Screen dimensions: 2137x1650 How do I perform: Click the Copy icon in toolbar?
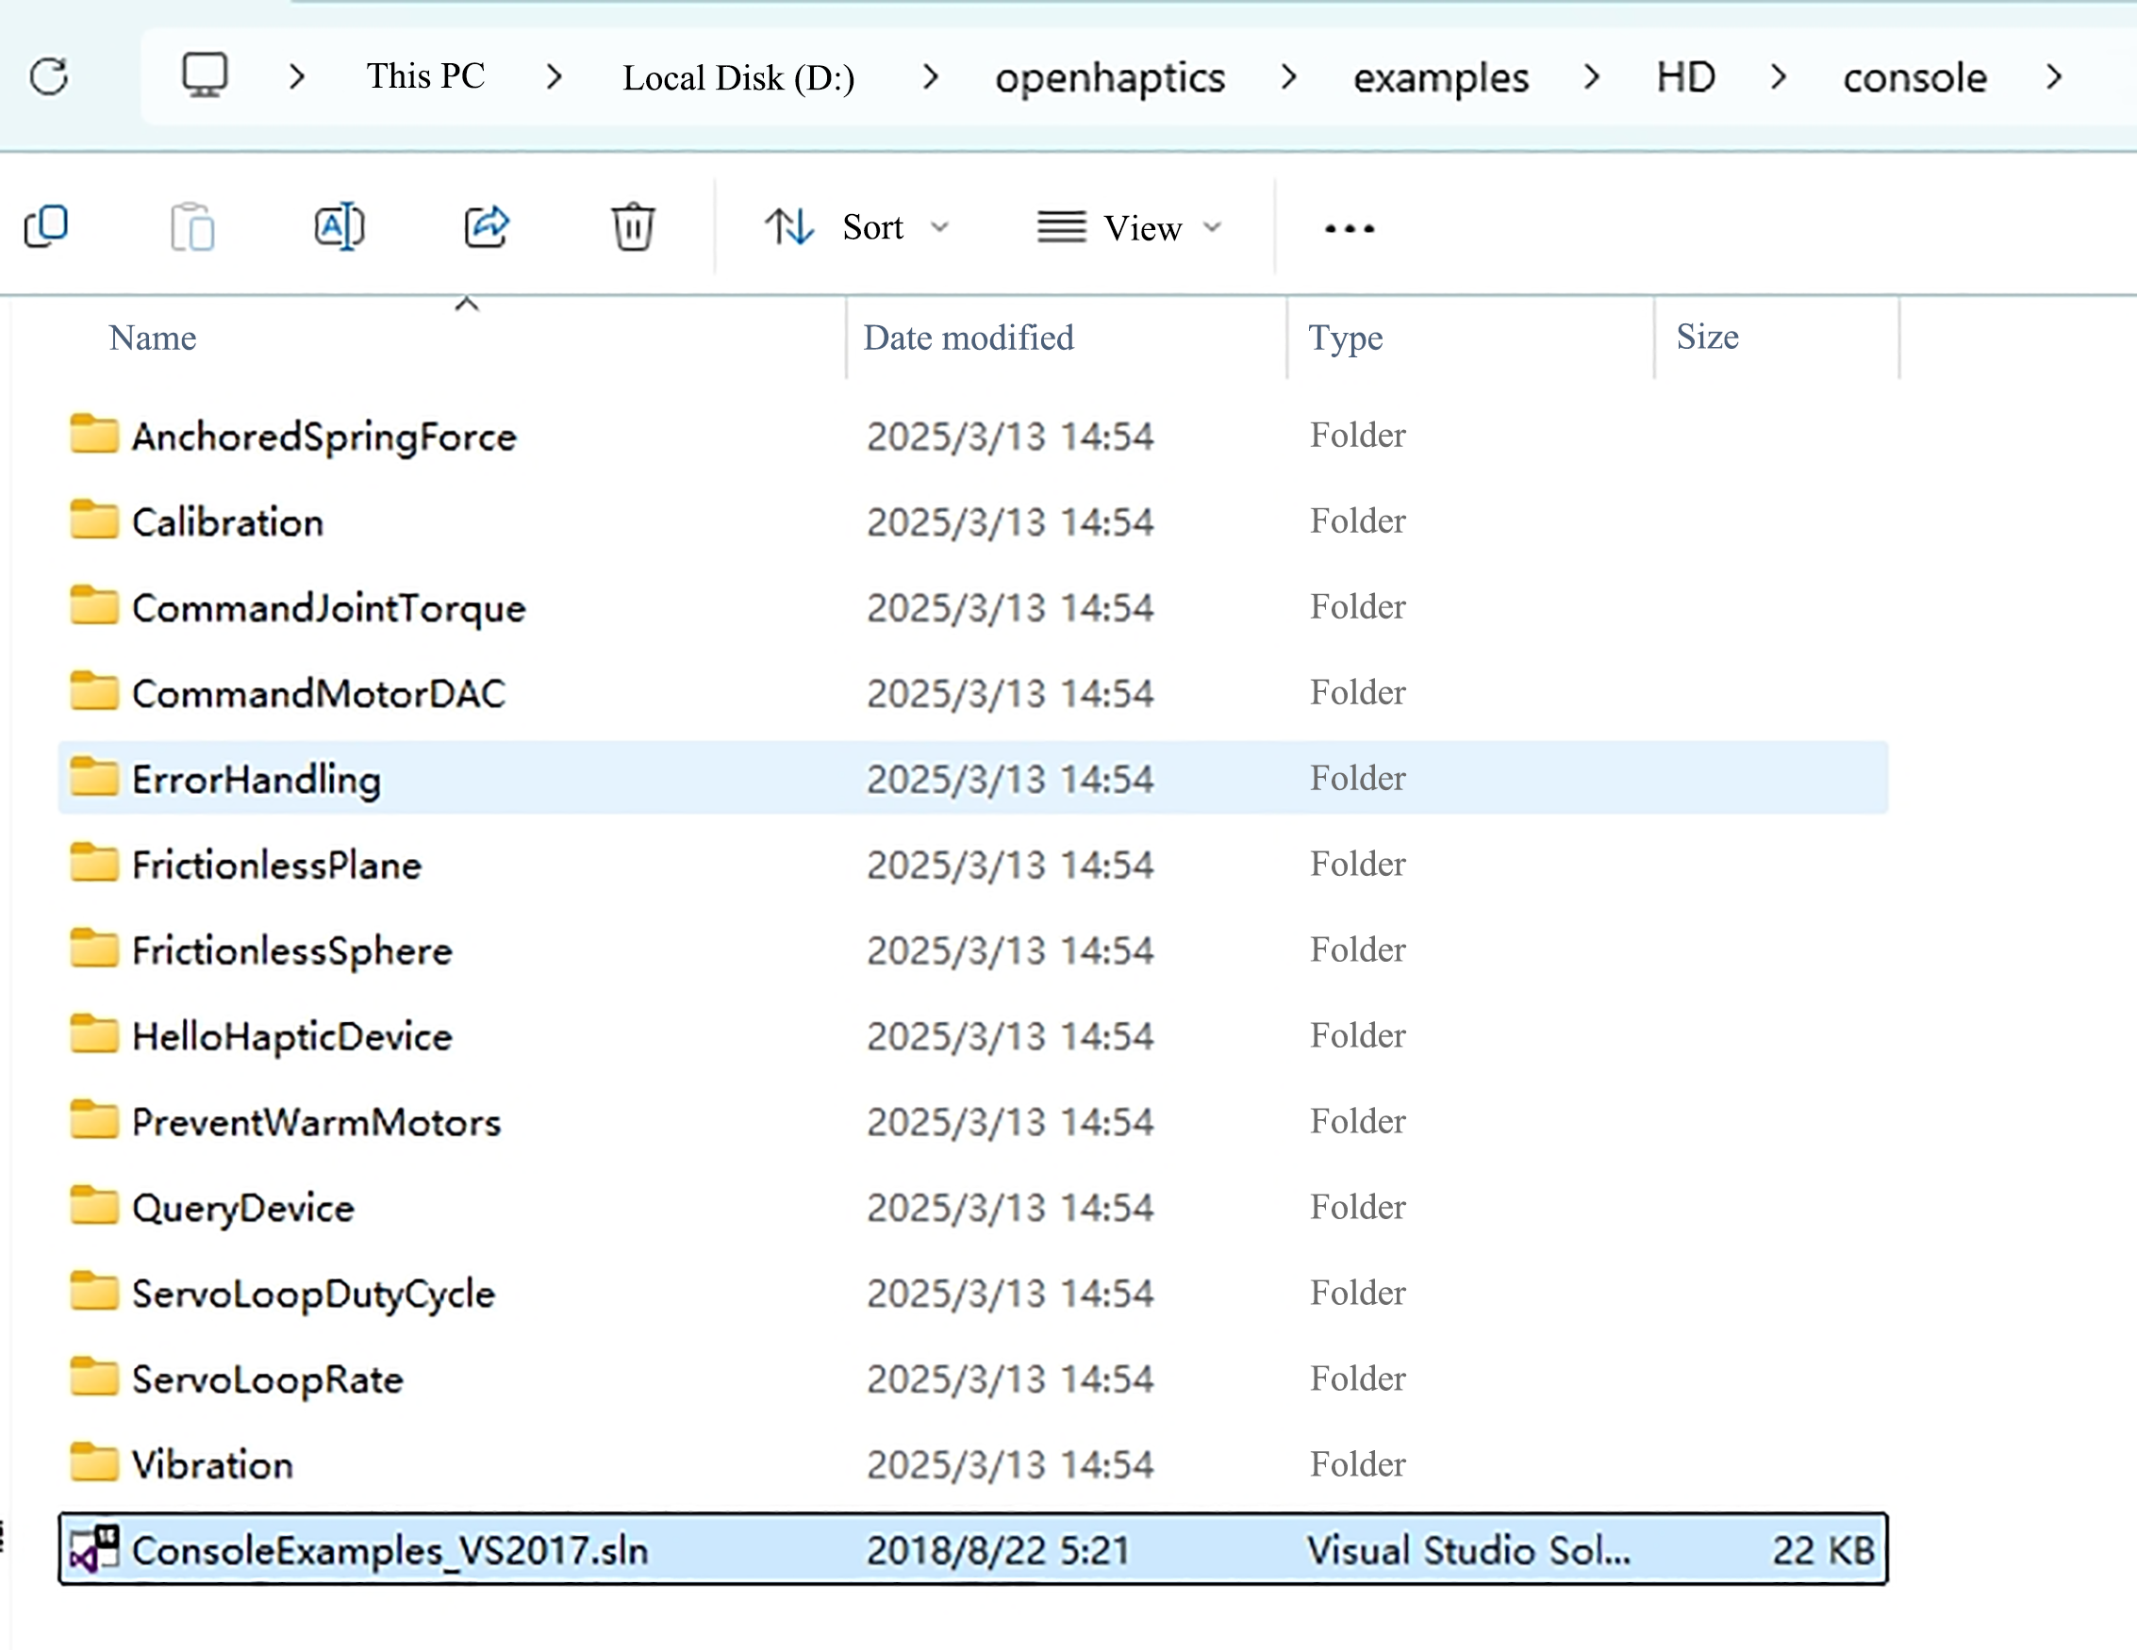46,227
